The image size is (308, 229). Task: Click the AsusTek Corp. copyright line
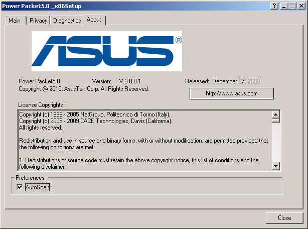84,89
